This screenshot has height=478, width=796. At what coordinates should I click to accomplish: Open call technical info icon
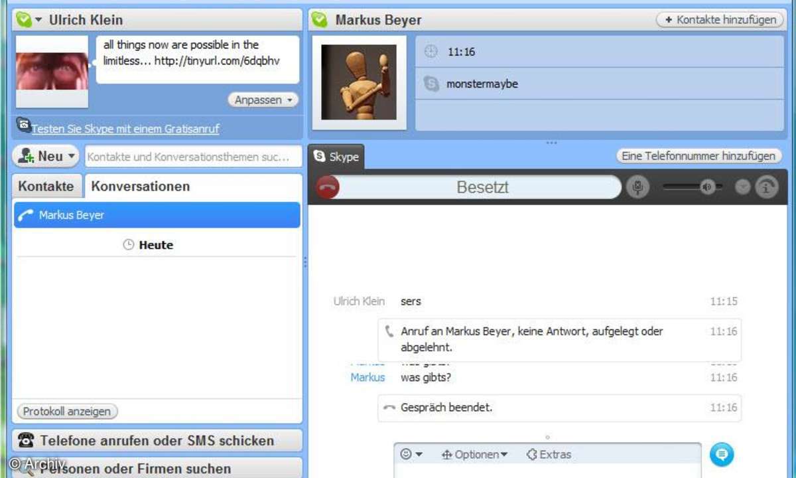(x=766, y=187)
